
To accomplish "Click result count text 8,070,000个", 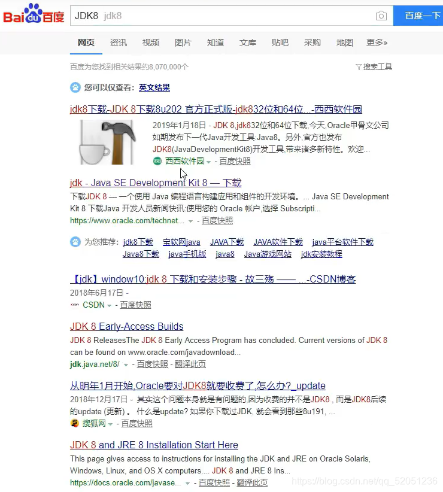I will (169, 67).
